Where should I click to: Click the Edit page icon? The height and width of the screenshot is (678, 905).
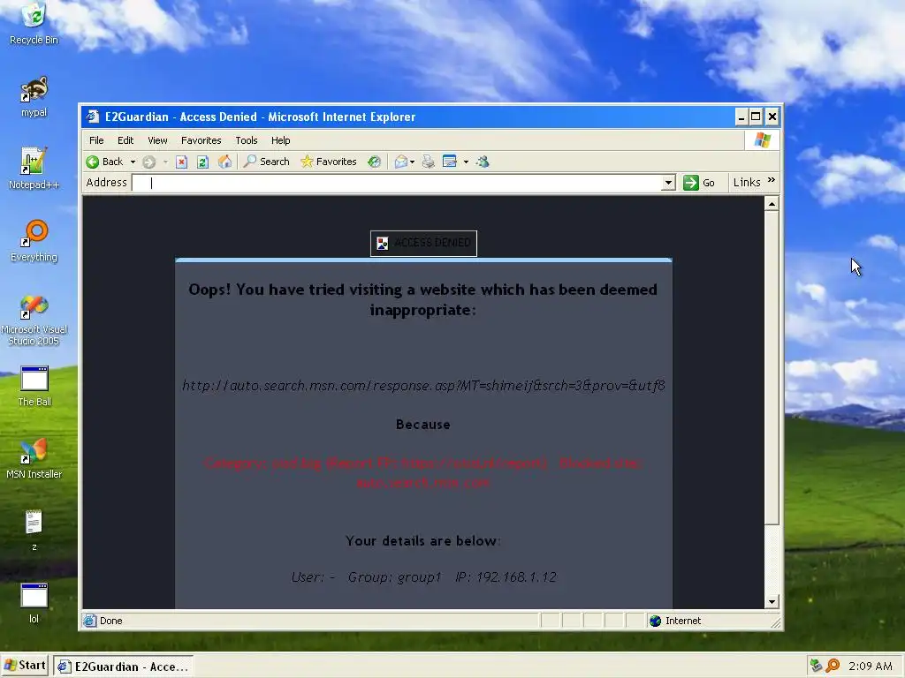coord(450,162)
